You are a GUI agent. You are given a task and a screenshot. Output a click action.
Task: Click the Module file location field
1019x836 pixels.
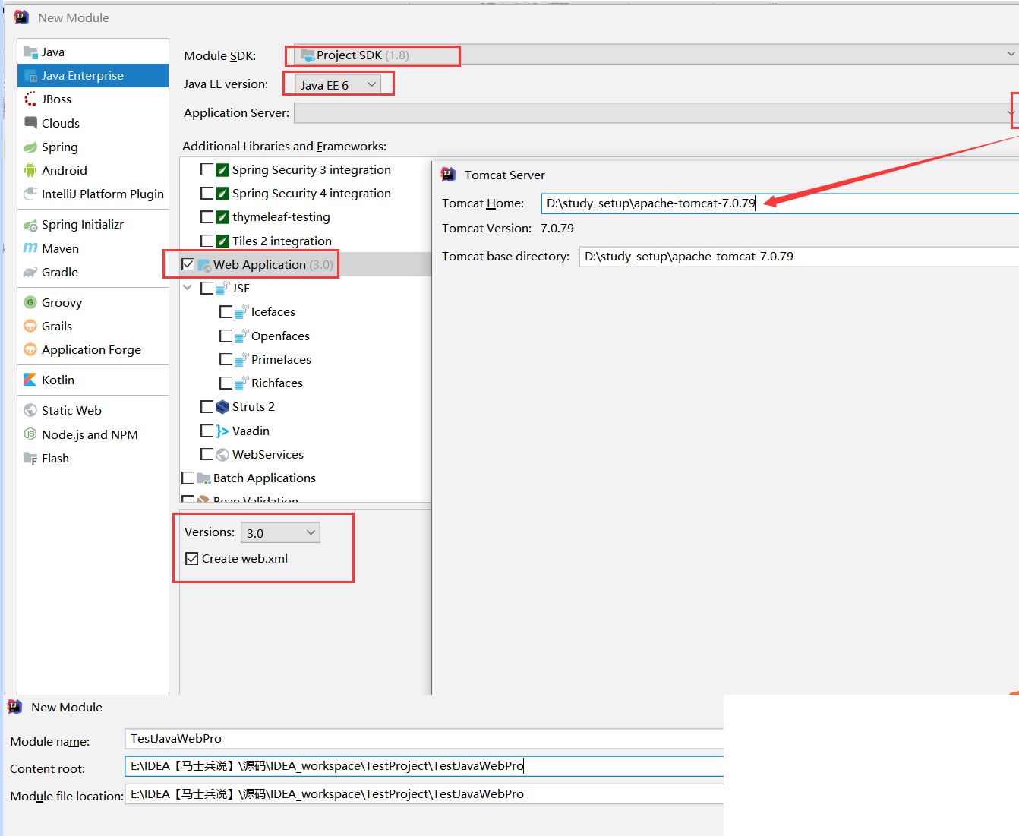[424, 793]
